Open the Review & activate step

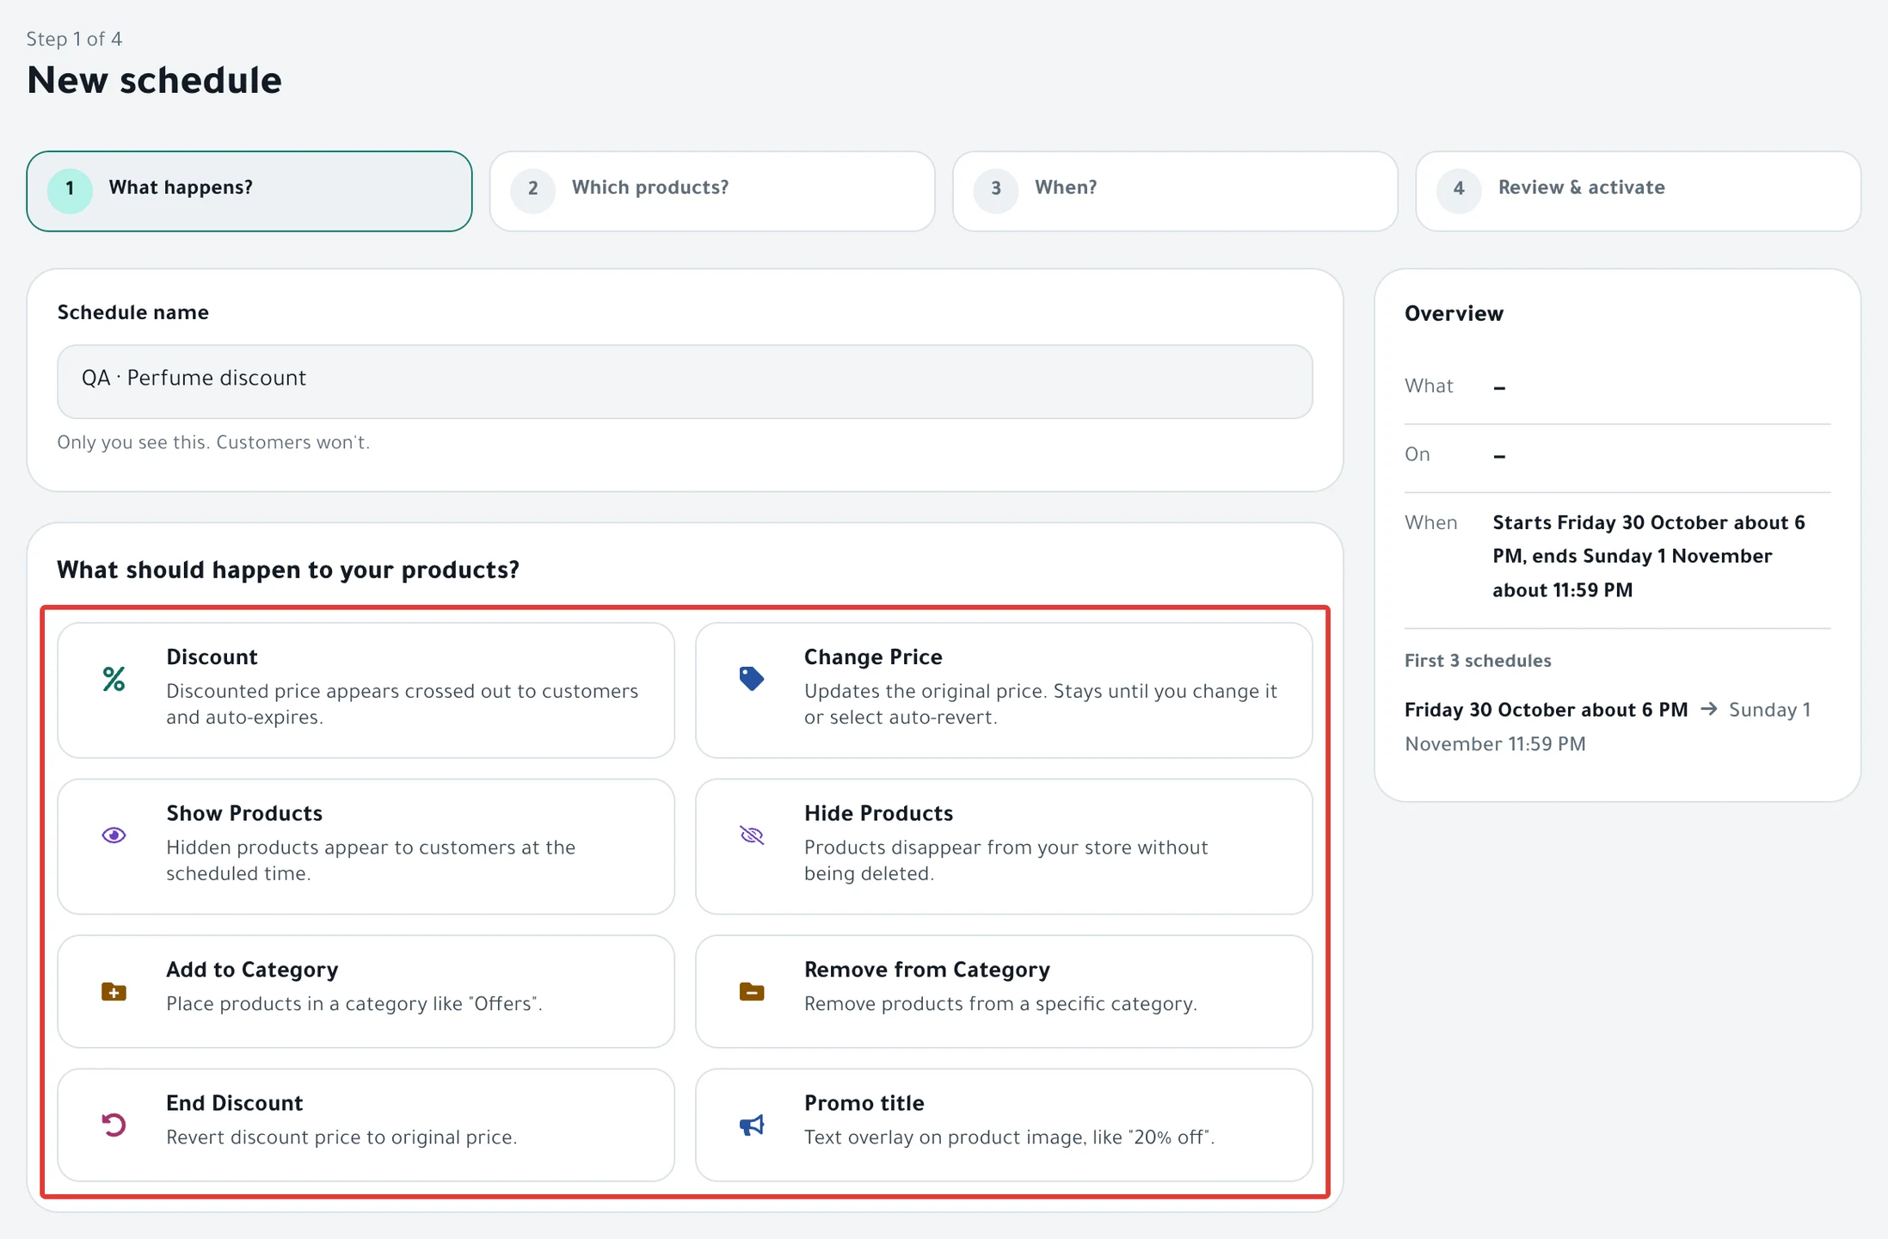pyautogui.click(x=1638, y=191)
